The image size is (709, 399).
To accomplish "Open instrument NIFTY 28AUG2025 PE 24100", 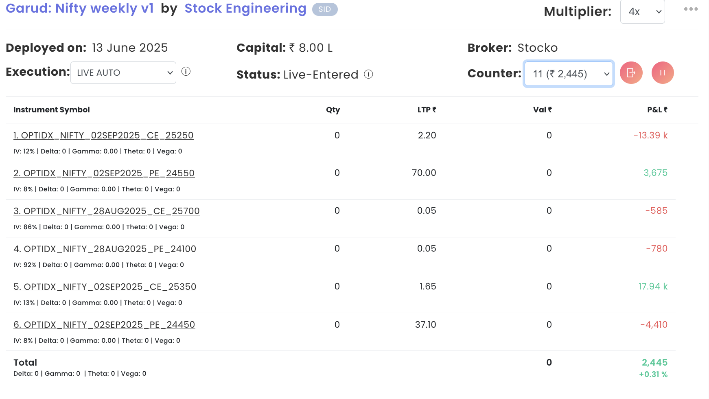I will [105, 249].
